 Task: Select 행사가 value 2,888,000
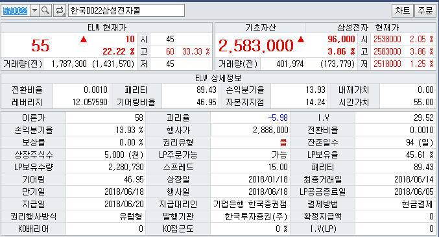270,130
